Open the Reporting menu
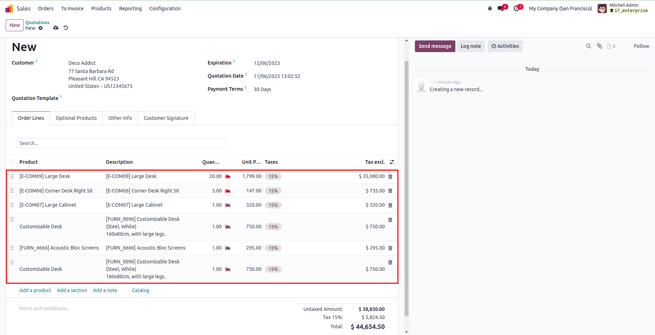The height and width of the screenshot is (335, 655). pyautogui.click(x=130, y=9)
